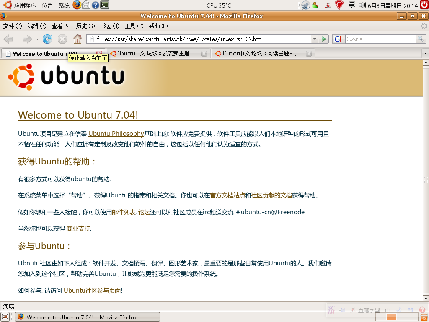Open the 社区贡献的文档 link
This screenshot has height=322, width=429.
(271, 195)
